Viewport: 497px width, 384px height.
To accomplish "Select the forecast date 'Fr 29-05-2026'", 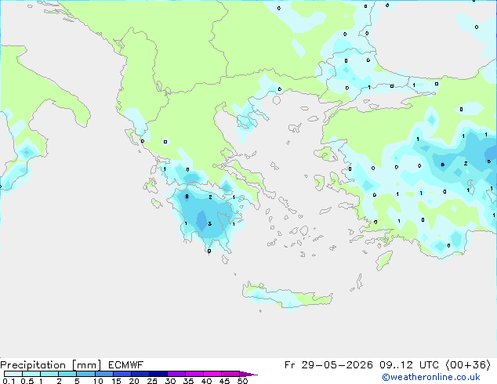I will click(x=328, y=365).
